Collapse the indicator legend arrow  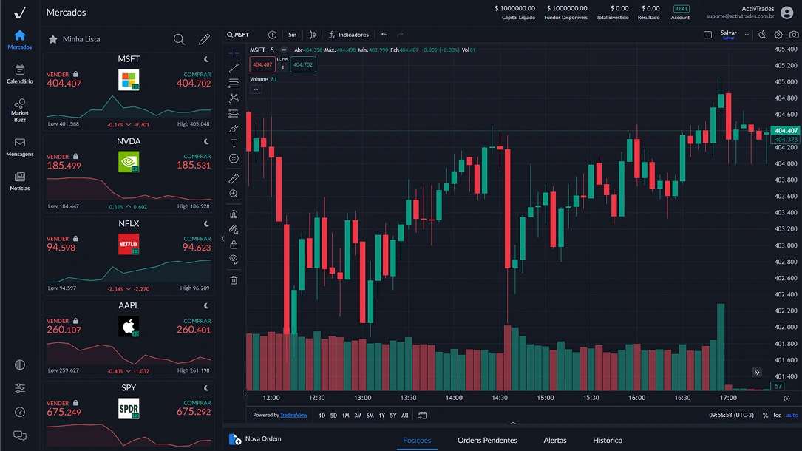tap(256, 89)
